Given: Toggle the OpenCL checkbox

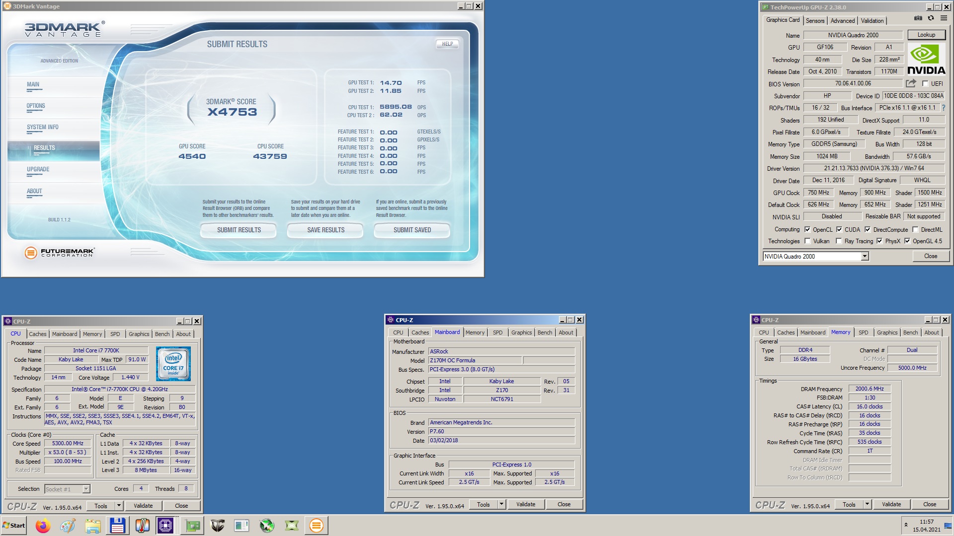Looking at the screenshot, I should click(x=807, y=230).
